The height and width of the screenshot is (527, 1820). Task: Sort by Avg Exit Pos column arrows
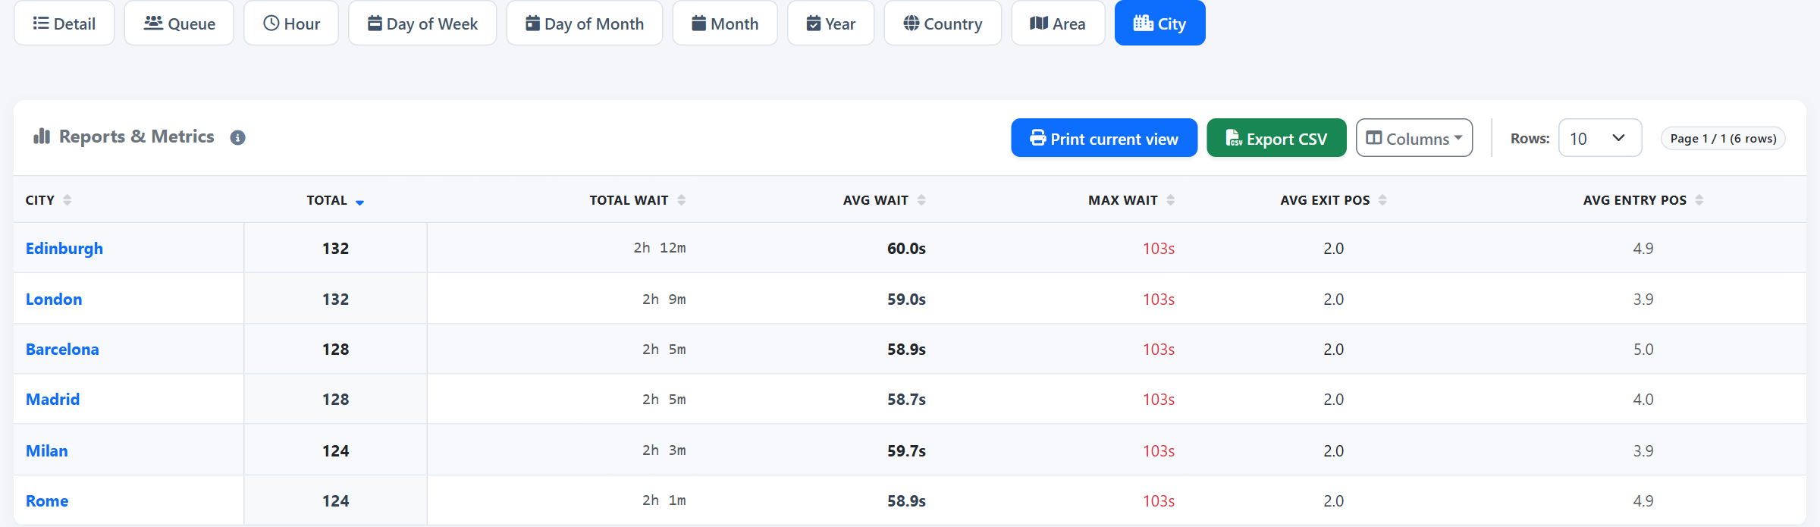pos(1382,200)
